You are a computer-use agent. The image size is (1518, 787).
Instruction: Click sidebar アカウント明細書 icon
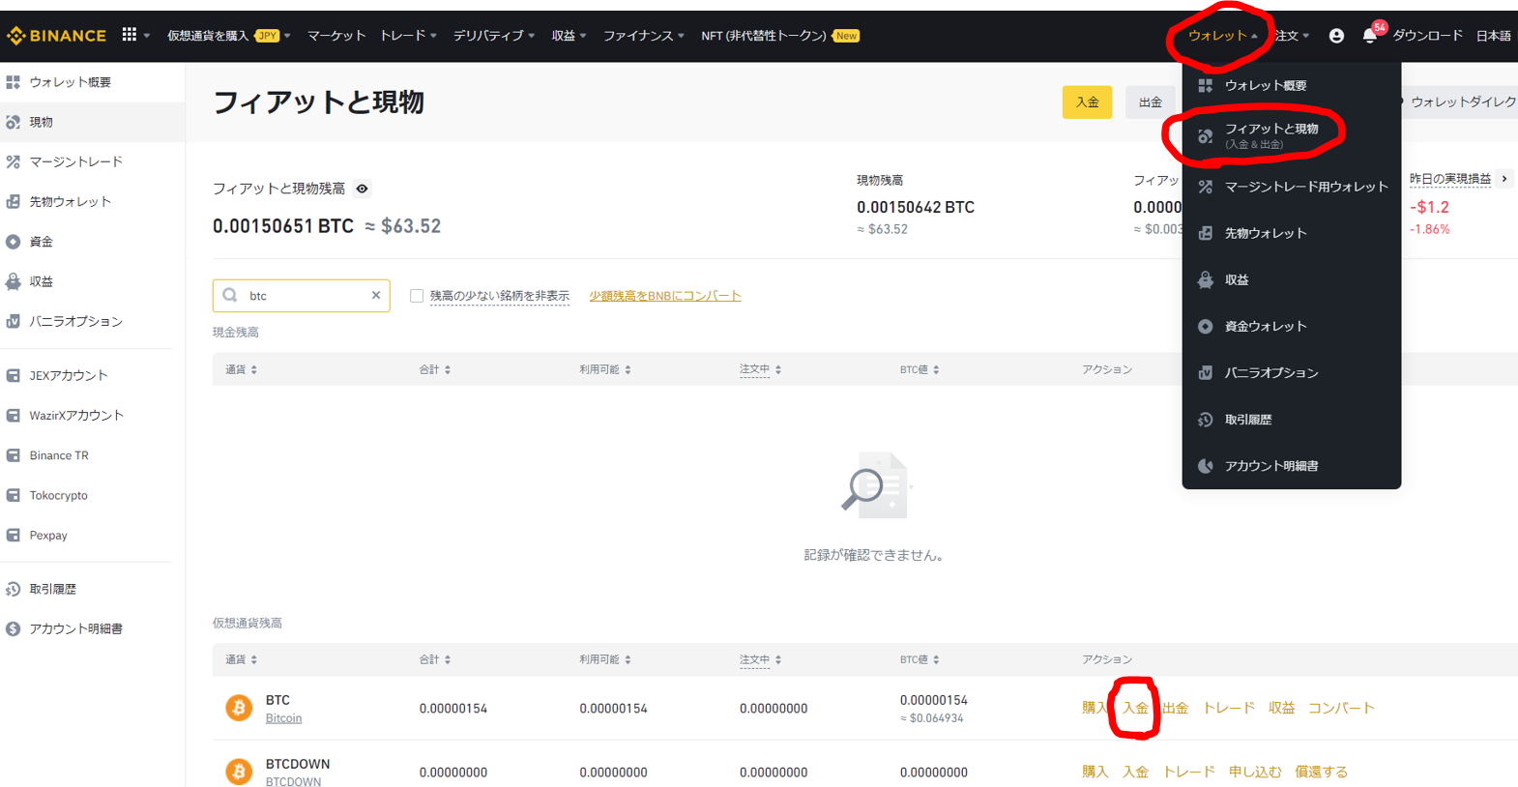tap(14, 628)
